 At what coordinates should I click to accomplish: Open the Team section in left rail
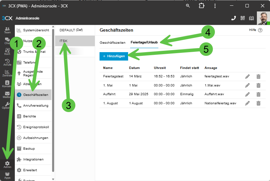7,30
